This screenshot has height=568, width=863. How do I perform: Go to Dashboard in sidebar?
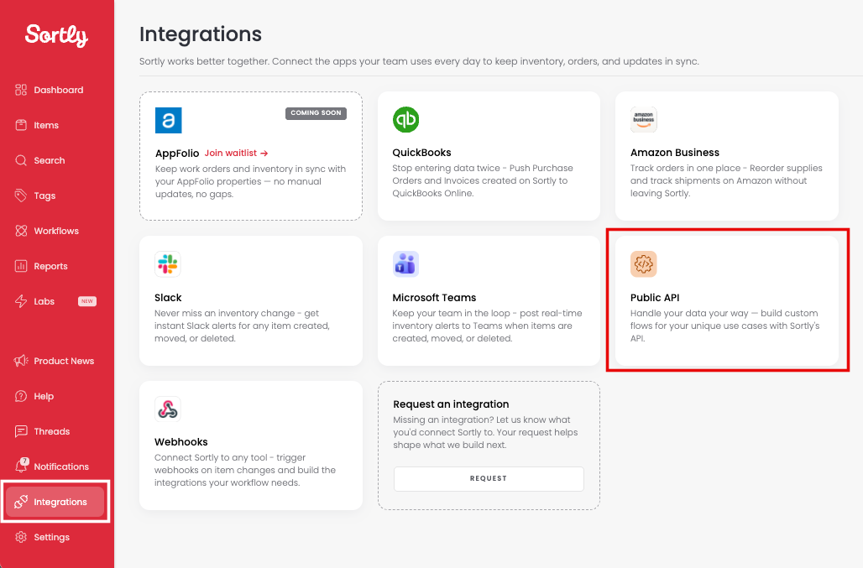pos(58,90)
